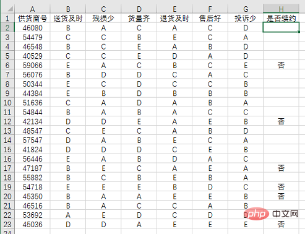Click the 货量齐 header cell
Screen dimensions: 305x234
click(x=139, y=19)
